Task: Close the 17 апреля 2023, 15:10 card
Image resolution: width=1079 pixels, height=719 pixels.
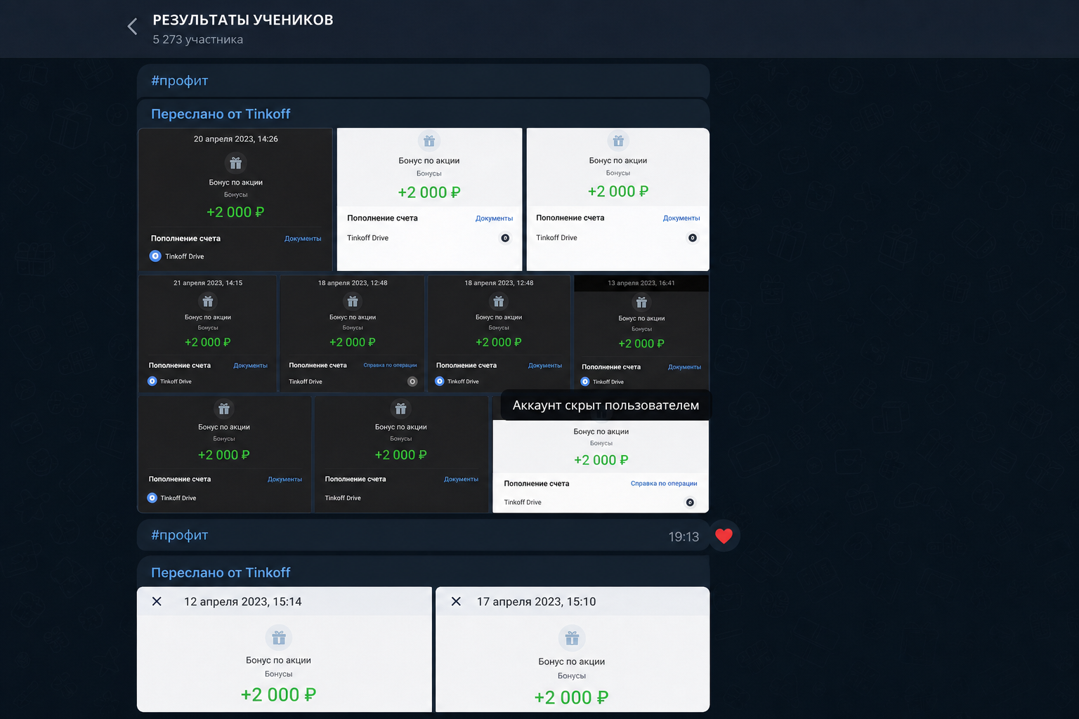Action: point(456,602)
